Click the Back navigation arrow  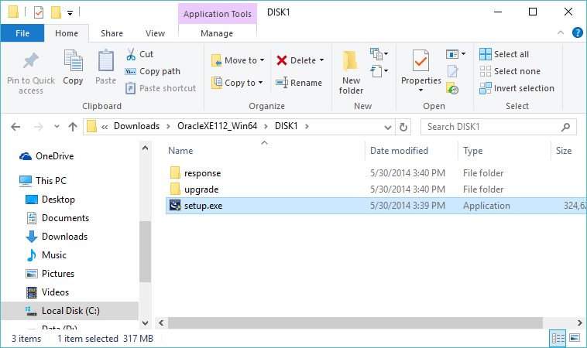pyautogui.click(x=15, y=127)
